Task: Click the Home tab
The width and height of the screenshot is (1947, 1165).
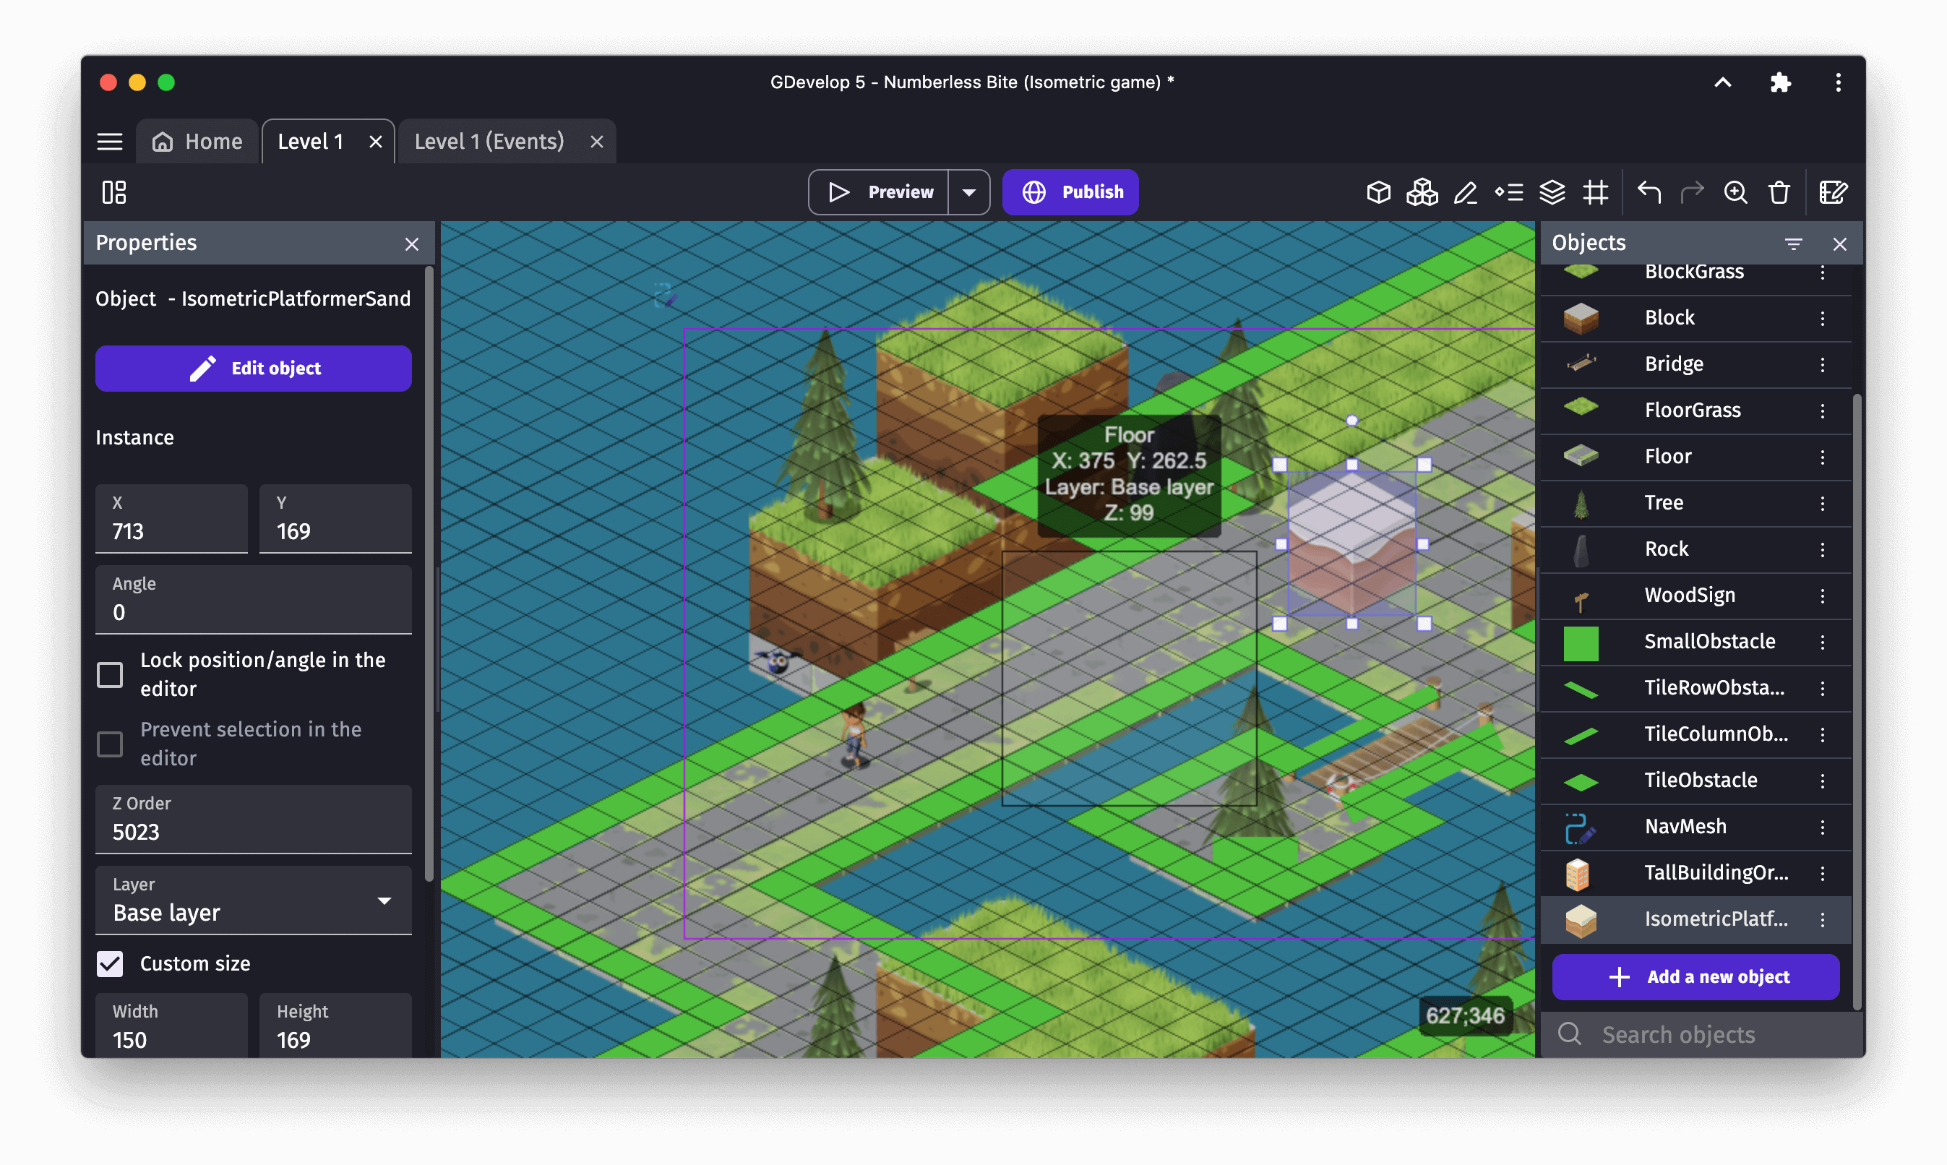Action: (198, 140)
